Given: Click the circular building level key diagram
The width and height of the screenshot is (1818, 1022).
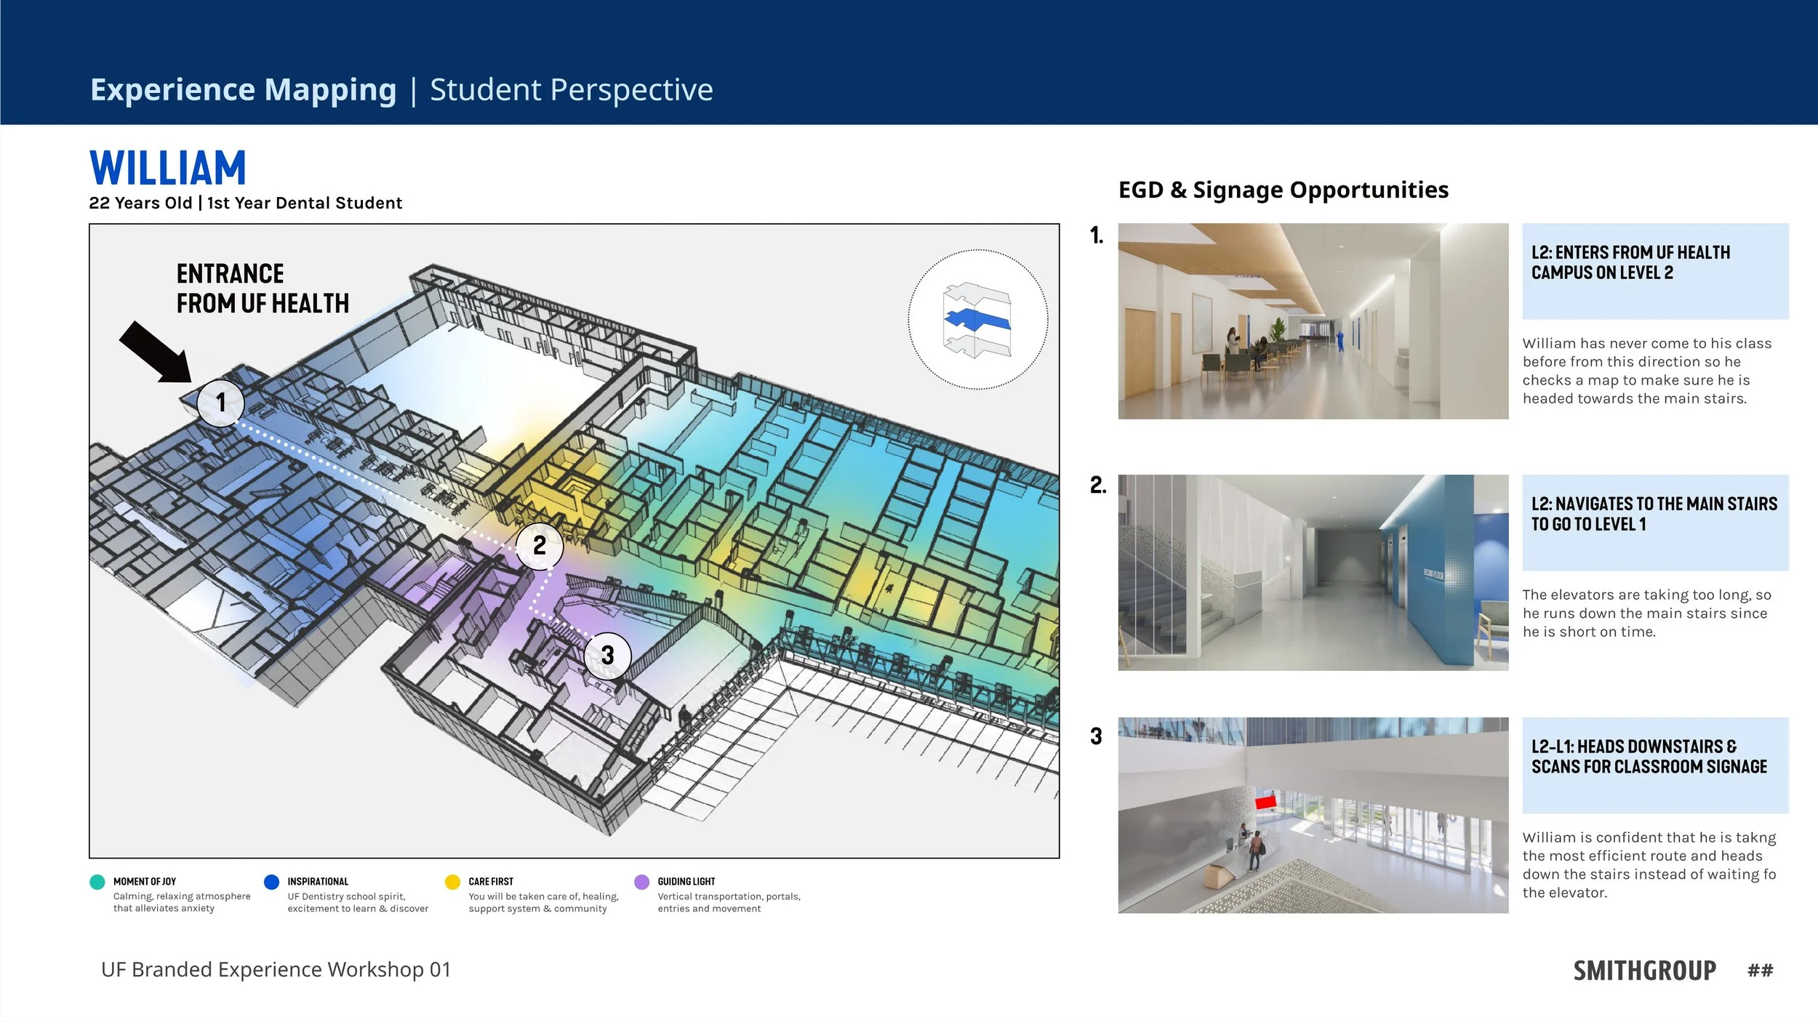Looking at the screenshot, I should [977, 320].
